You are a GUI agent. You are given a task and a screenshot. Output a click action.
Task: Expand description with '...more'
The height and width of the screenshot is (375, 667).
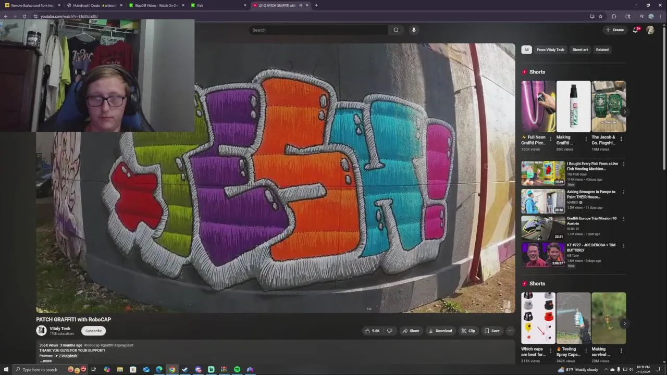tap(46, 361)
